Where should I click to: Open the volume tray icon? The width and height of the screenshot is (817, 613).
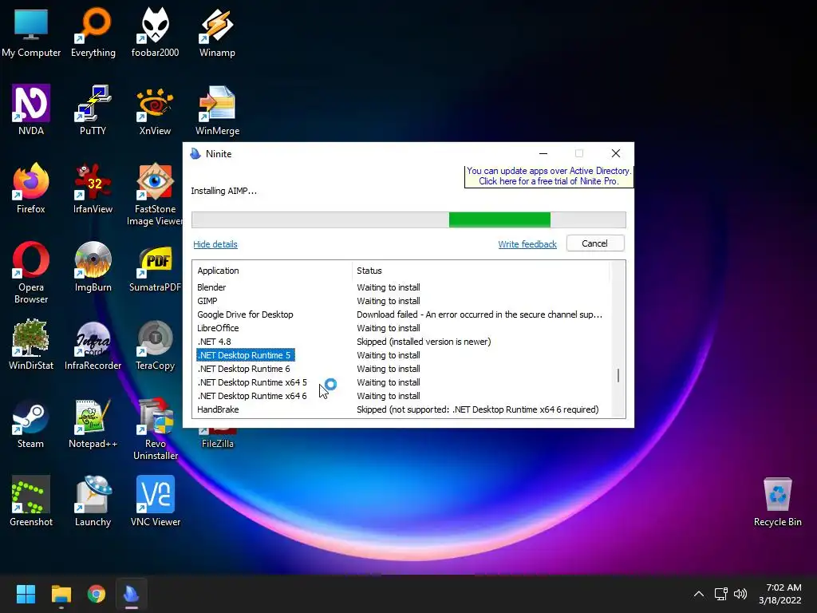click(x=740, y=594)
